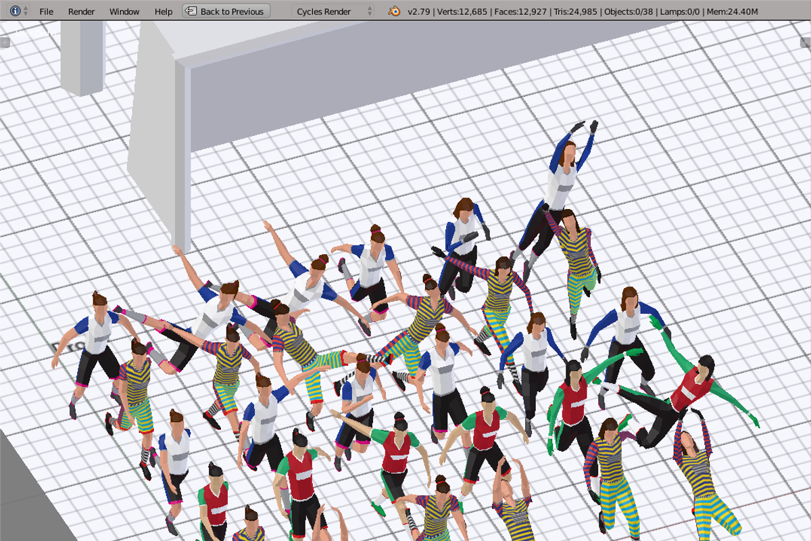The height and width of the screenshot is (541, 811).
Task: Click the Info editor type icon
Action: (15, 11)
